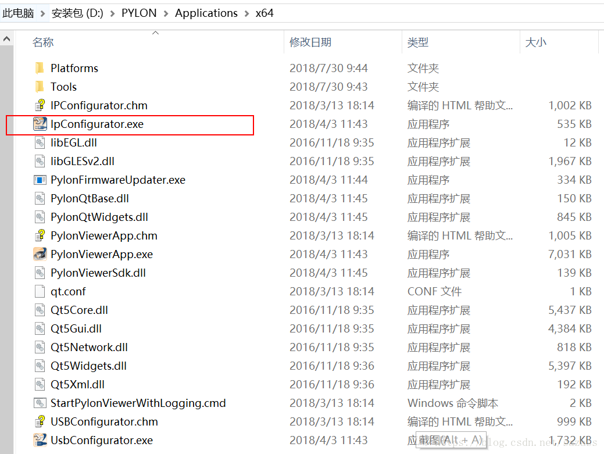This screenshot has width=604, height=454.
Task: Select the file name USBConfigurator.chm
Action: pyautogui.click(x=105, y=421)
